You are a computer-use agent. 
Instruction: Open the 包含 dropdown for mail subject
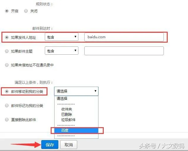point(62,51)
